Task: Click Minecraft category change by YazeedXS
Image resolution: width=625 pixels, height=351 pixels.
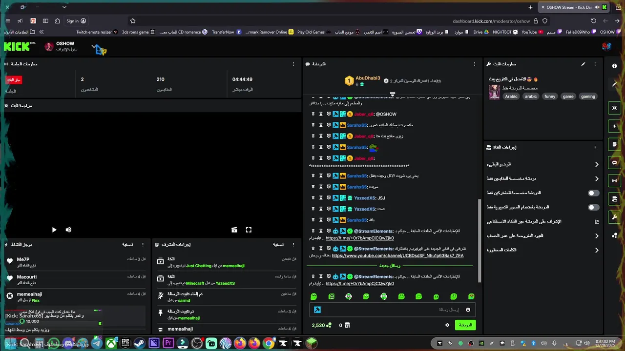Action: click(227, 279)
